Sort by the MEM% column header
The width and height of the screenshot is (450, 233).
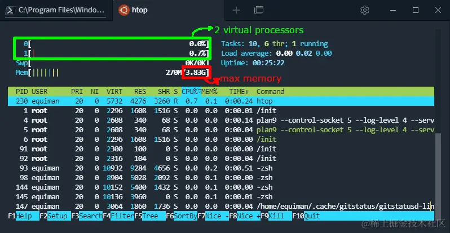[x=209, y=92]
